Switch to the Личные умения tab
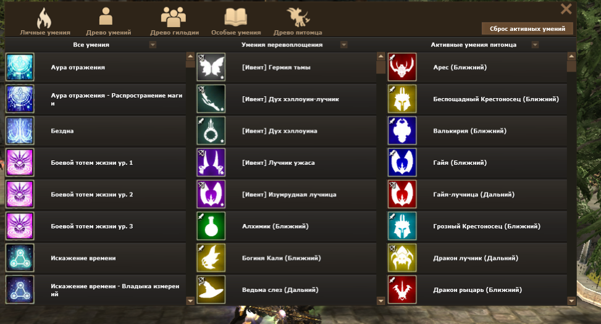 (x=45, y=22)
